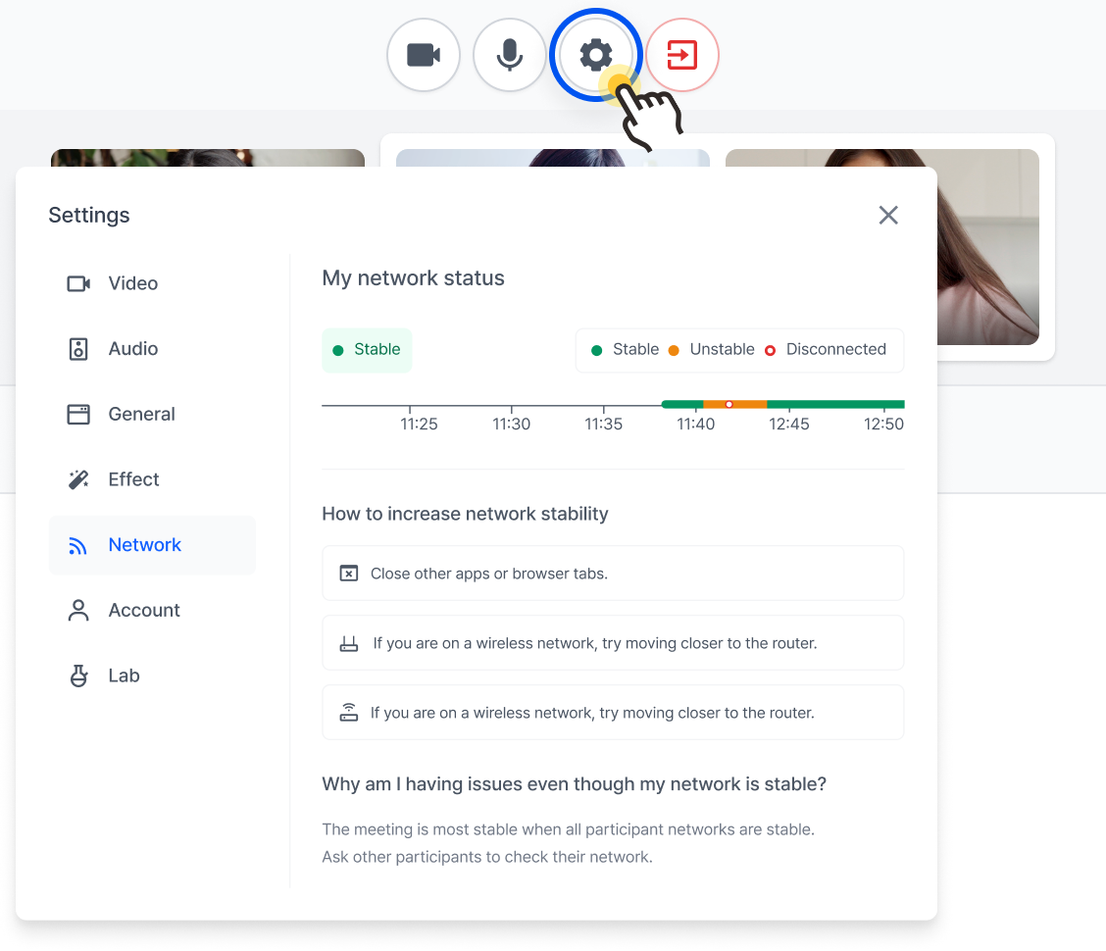
Task: Click the orange unstable segment on the timeline
Action: point(735,404)
